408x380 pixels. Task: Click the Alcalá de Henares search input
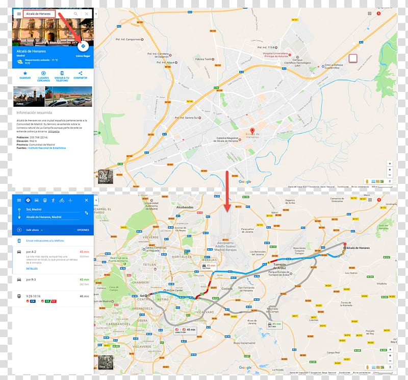click(39, 14)
